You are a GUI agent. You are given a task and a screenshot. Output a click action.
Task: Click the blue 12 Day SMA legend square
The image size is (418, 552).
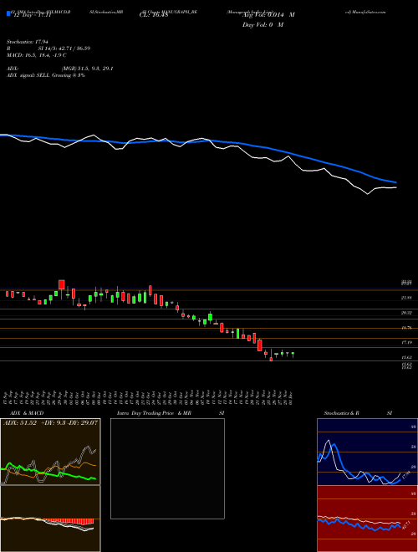coord(8,14)
